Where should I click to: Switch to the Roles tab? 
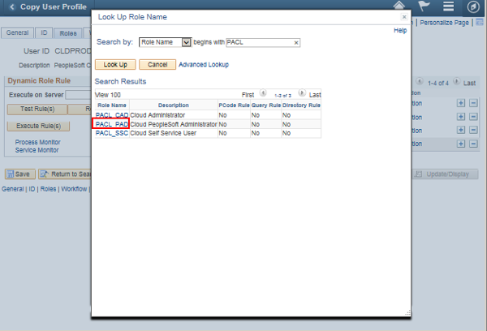68,33
